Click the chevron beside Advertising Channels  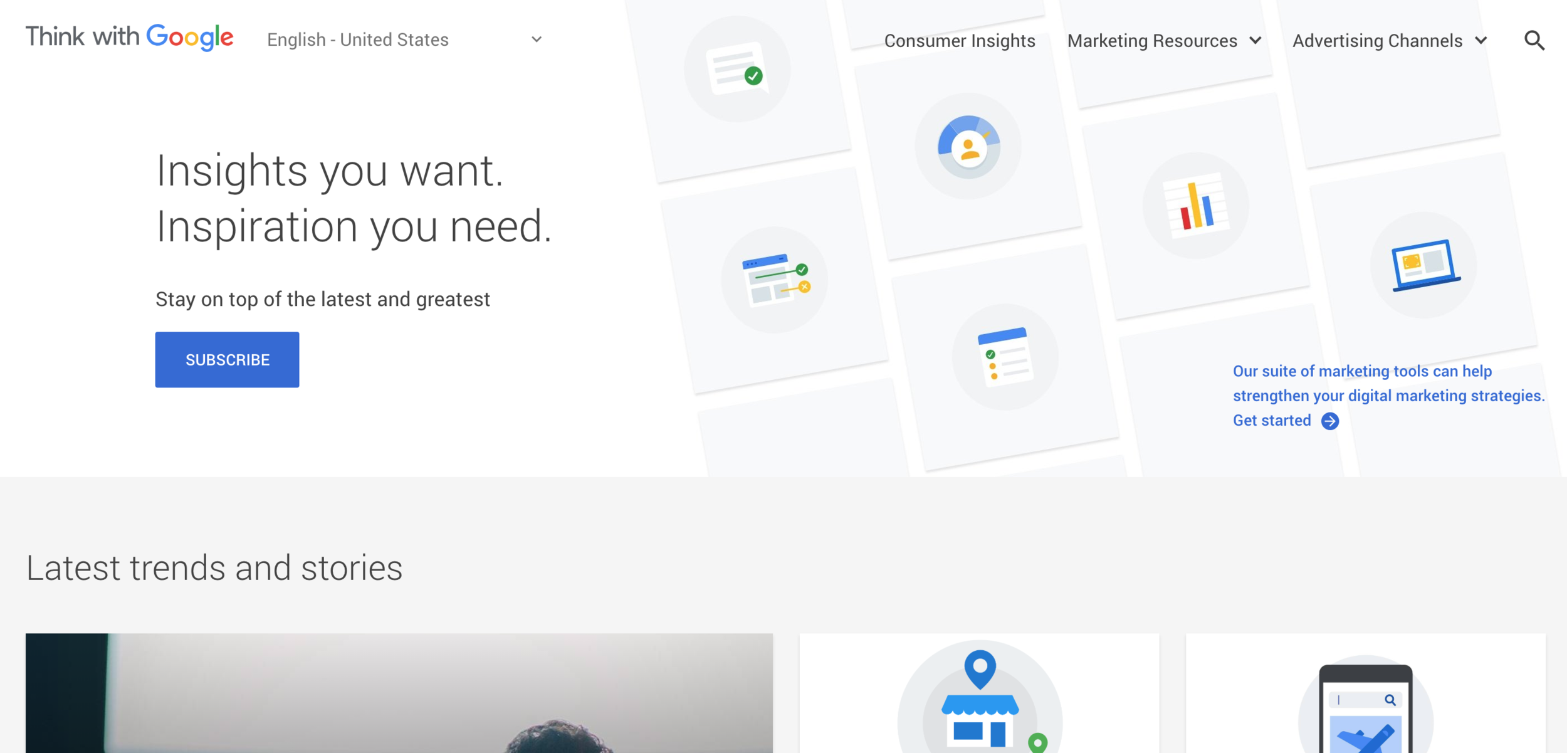click(x=1481, y=41)
